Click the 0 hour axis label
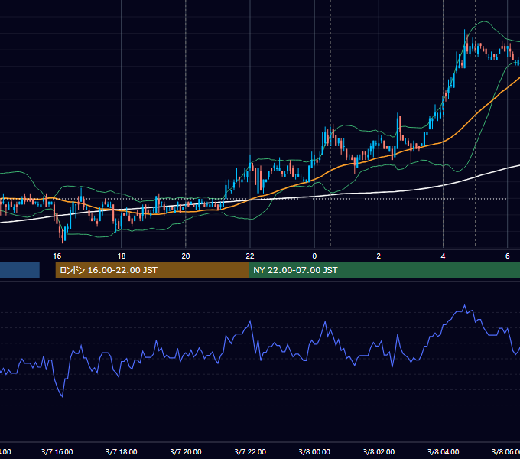Image resolution: width=520 pixels, height=459 pixels. [314, 256]
